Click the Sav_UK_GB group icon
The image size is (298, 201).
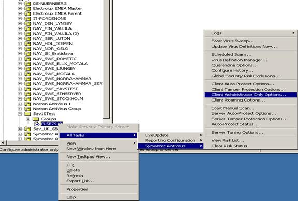point(27,129)
